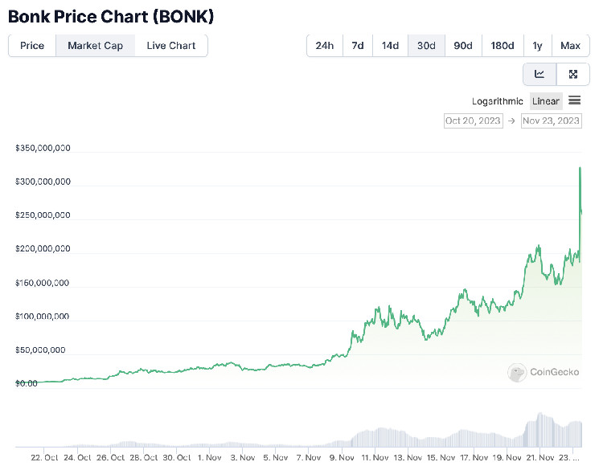
Task: Choose the 14d range button
Action: [x=390, y=46]
